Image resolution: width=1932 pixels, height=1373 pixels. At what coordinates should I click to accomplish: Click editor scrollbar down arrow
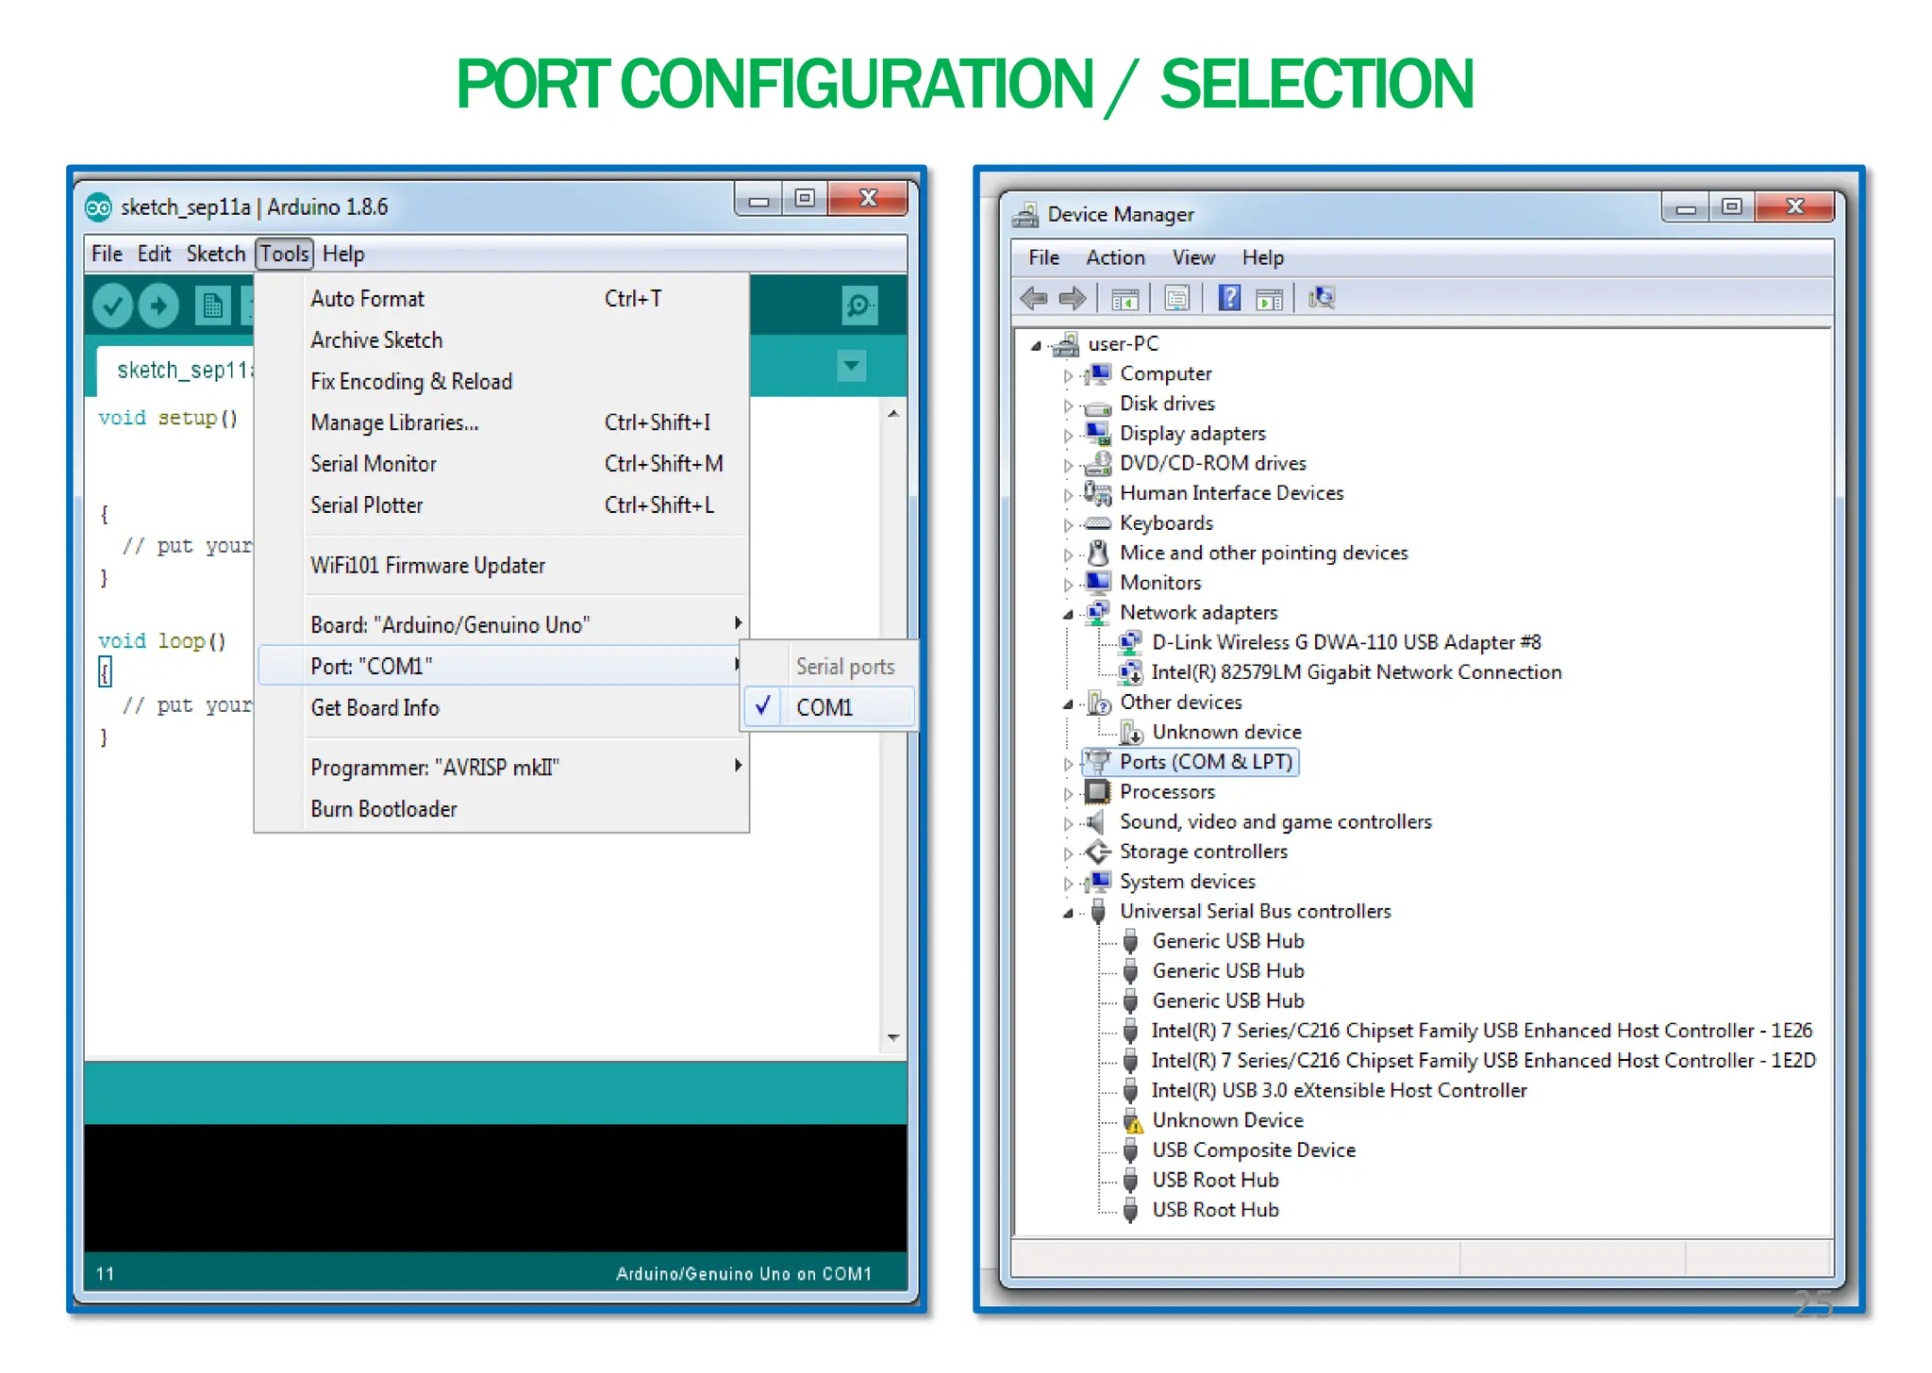point(892,1038)
